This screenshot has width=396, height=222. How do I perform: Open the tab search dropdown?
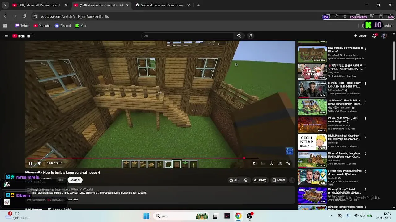pos(5,5)
